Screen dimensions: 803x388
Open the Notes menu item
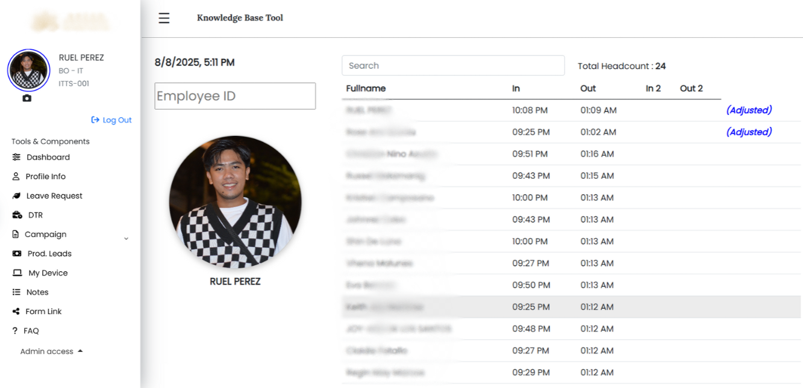tap(37, 292)
